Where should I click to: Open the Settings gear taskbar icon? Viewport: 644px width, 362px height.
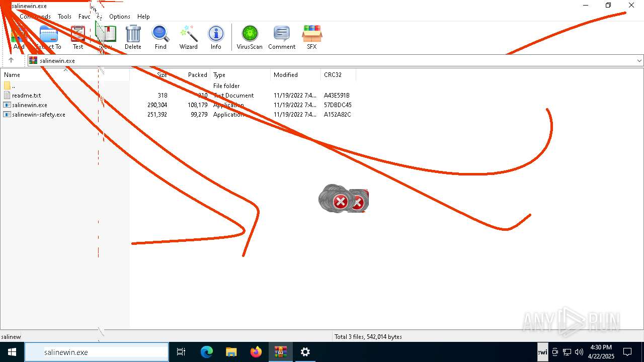(305, 352)
